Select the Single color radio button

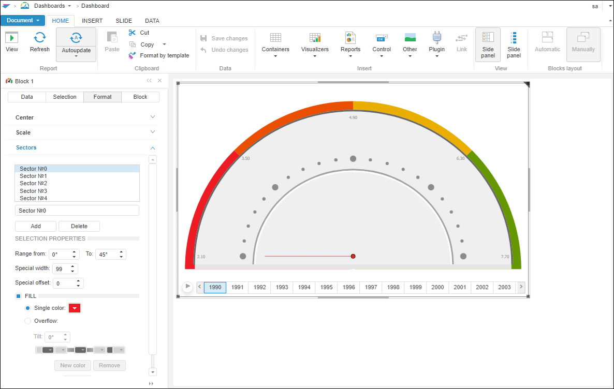28,308
